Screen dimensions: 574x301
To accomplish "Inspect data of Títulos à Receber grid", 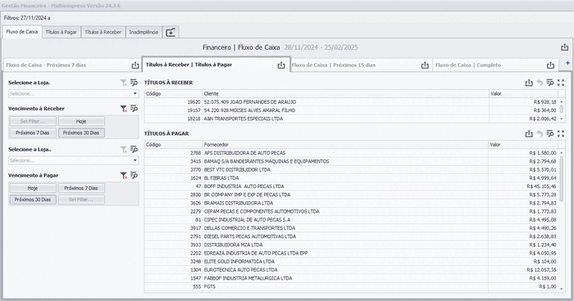I will (x=550, y=83).
